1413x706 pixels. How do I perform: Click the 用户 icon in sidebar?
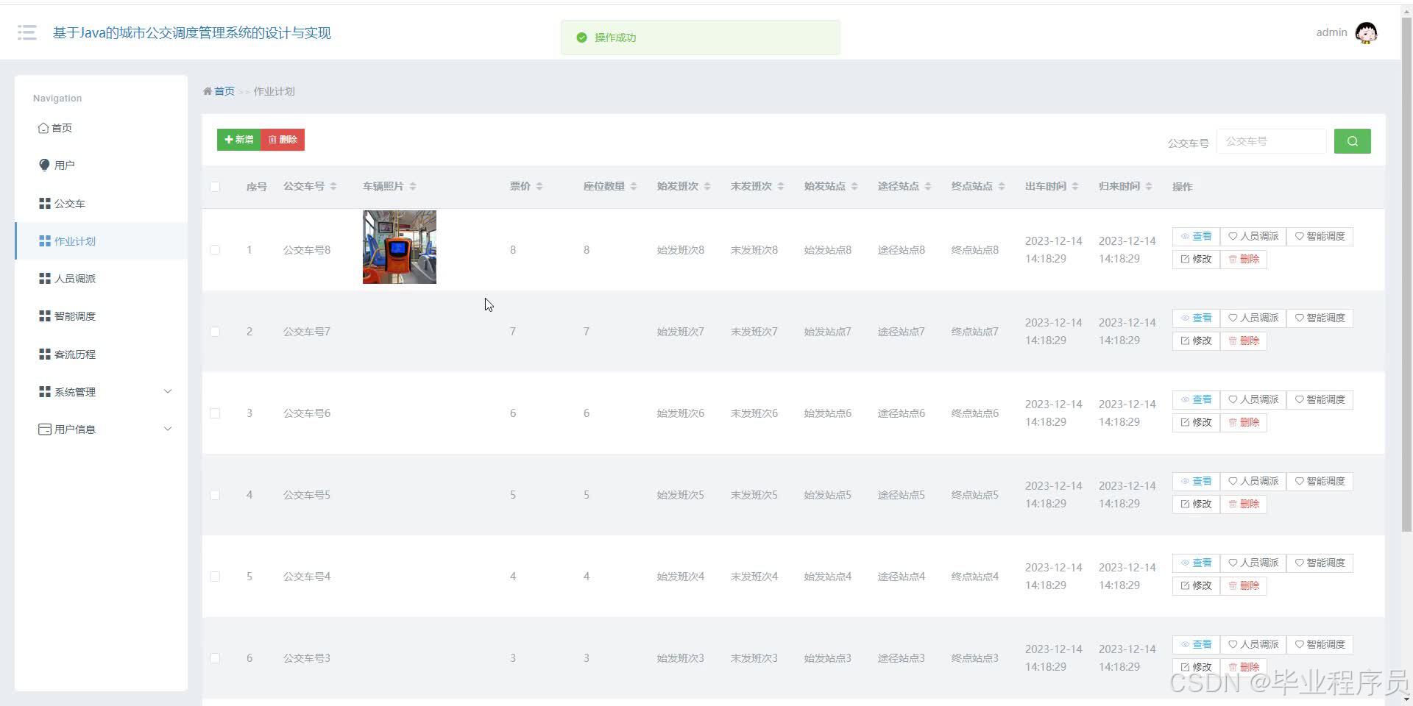(x=44, y=165)
